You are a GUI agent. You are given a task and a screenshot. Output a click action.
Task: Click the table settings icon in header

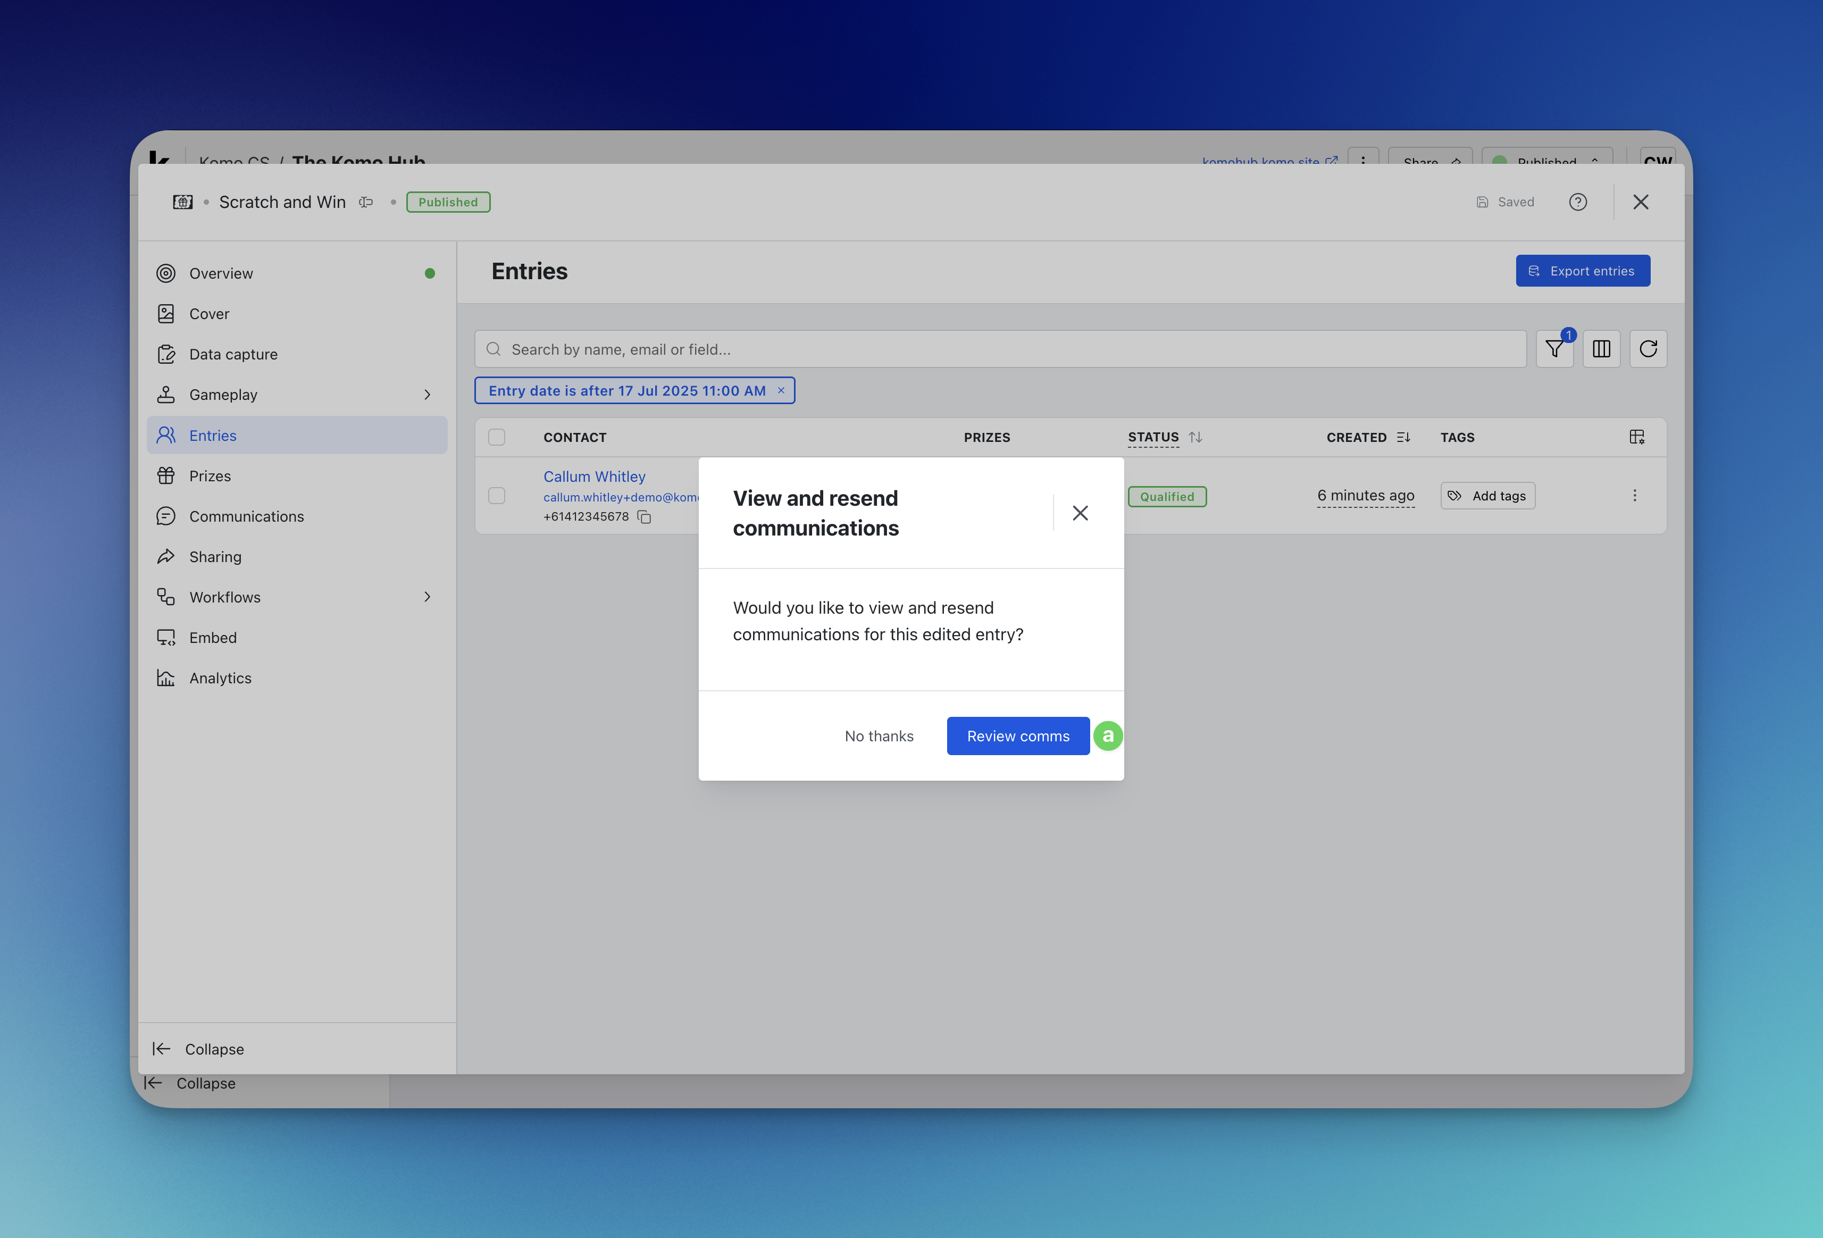coord(1636,437)
